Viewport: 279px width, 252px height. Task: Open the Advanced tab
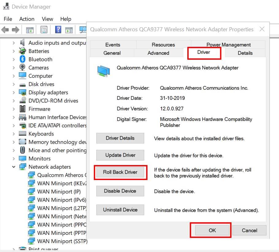(x=158, y=53)
